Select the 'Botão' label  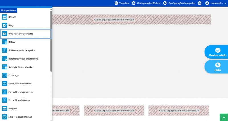11,42
